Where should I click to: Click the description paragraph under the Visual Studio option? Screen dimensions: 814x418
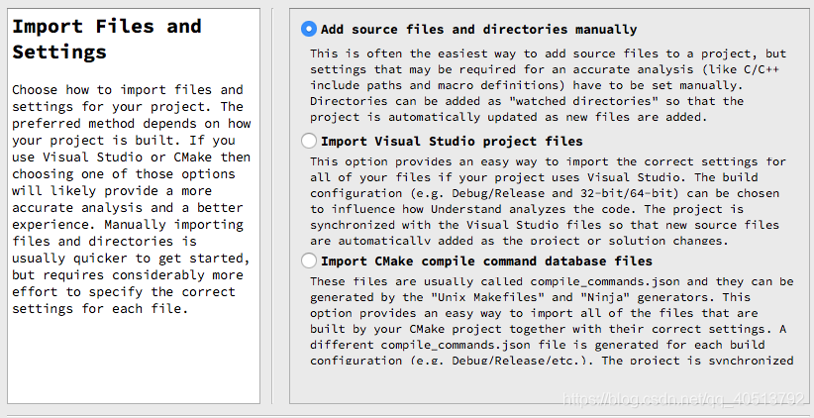pos(550,200)
